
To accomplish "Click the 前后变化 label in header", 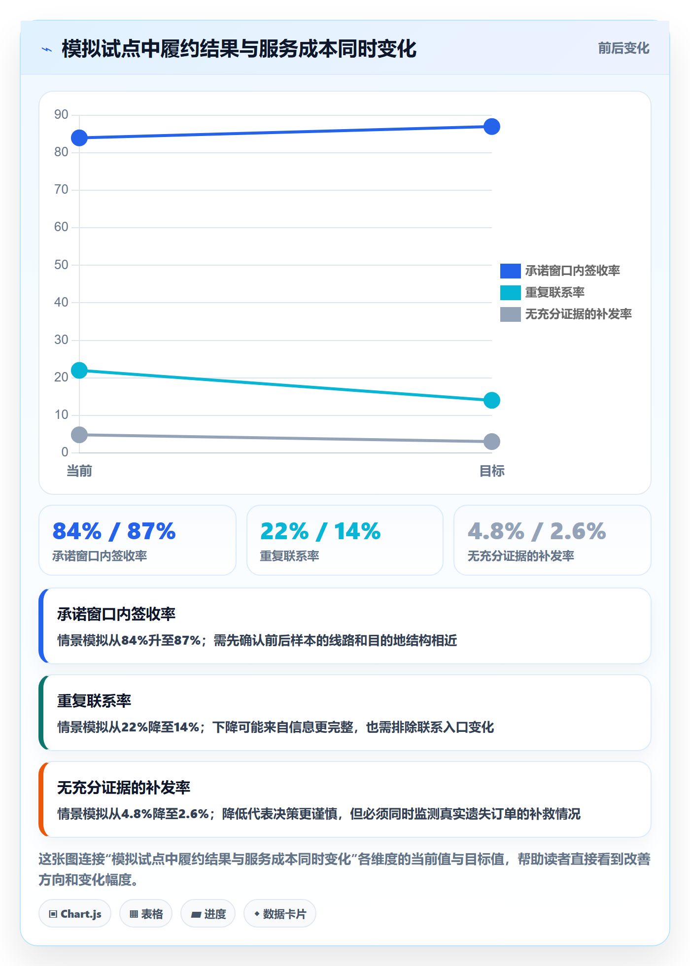I will 623,48.
